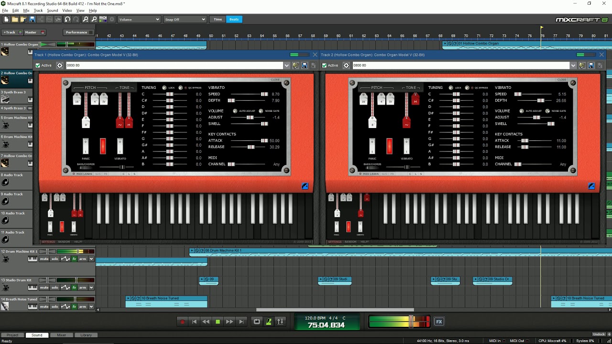Viewport: 612px width, 344px height.
Task: Toggle Active checkbox in Track 2 plugin
Action: pyautogui.click(x=325, y=65)
